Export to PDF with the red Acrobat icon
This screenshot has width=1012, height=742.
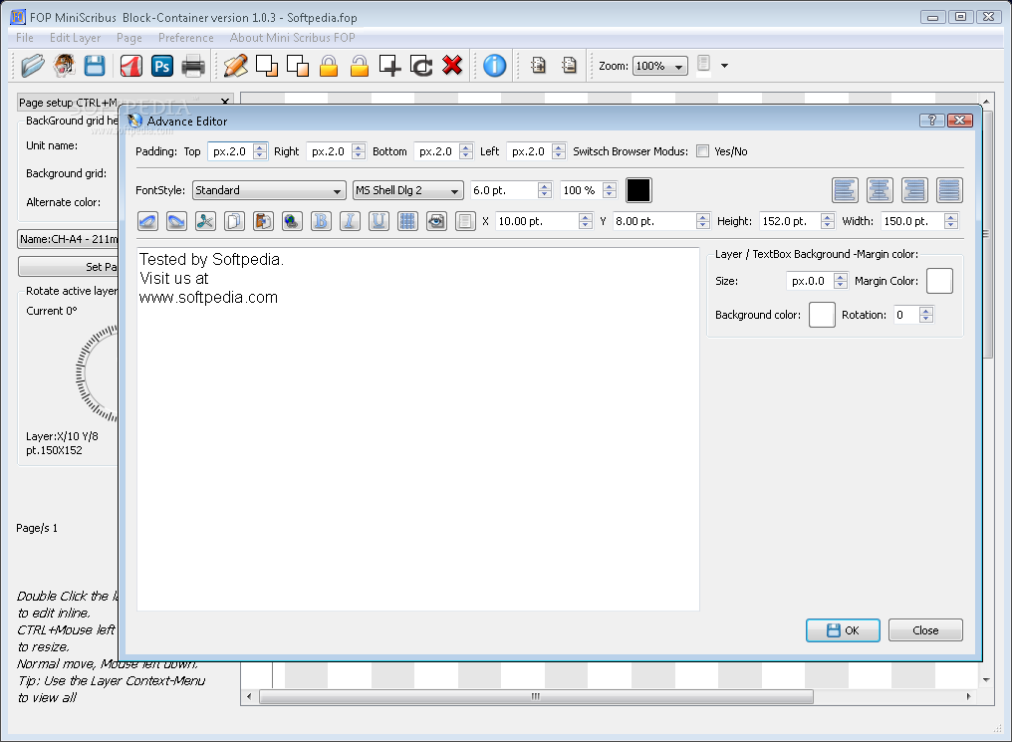point(131,66)
